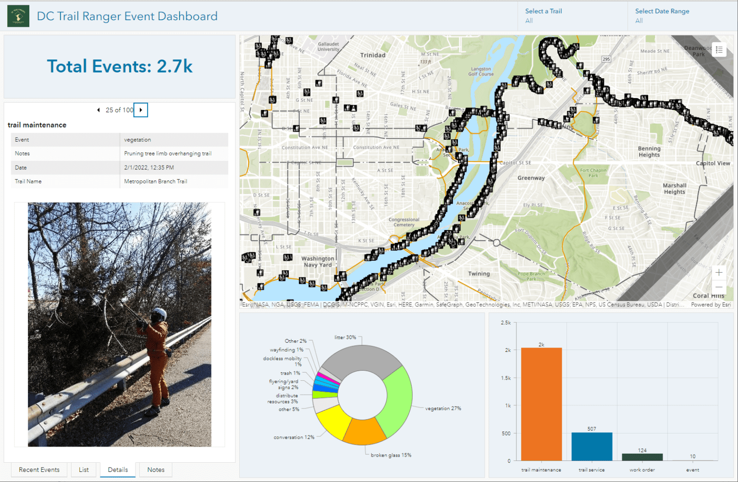Go back to the previous event record
Screen dimensions: 738x482
[x=98, y=110]
